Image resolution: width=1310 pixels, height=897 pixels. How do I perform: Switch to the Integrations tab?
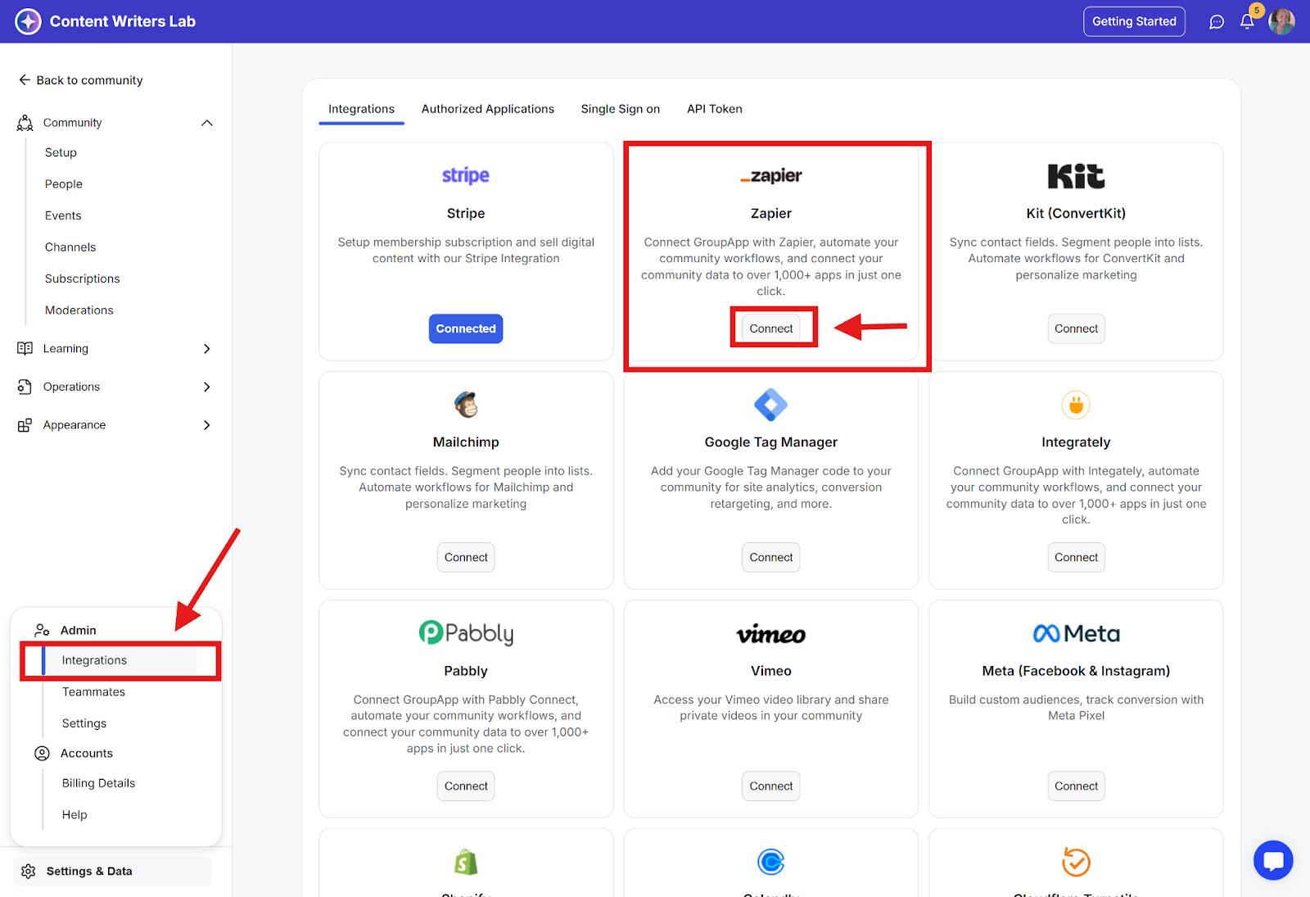click(361, 109)
